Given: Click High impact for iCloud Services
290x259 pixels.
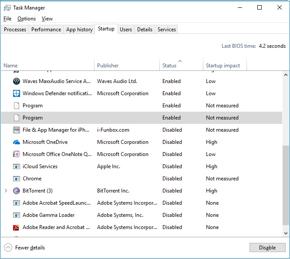Looking at the screenshot, I should (212, 166).
